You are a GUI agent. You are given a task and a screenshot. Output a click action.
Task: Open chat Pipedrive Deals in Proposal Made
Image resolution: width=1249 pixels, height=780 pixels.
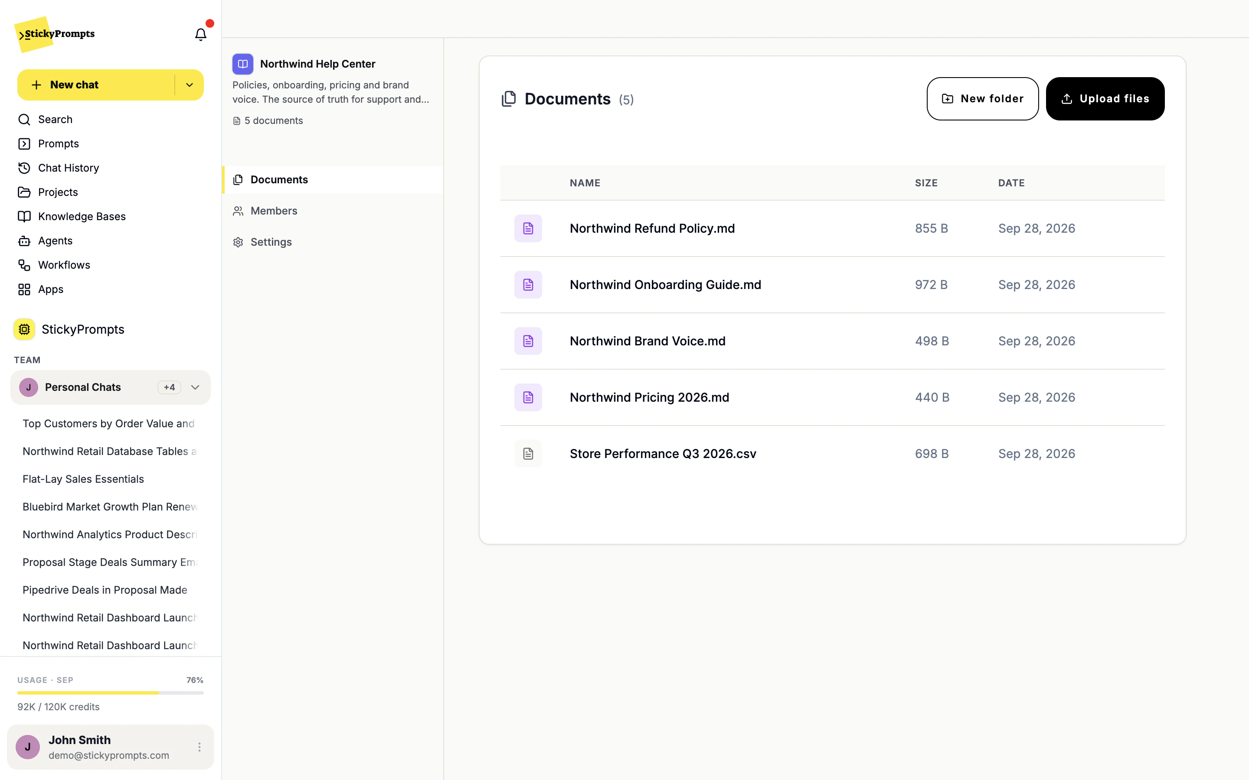point(111,590)
